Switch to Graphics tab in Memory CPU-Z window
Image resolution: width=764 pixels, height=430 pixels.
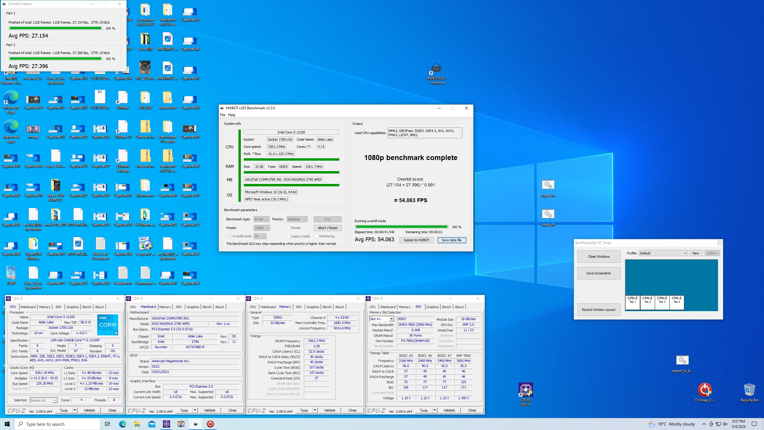tap(313, 307)
